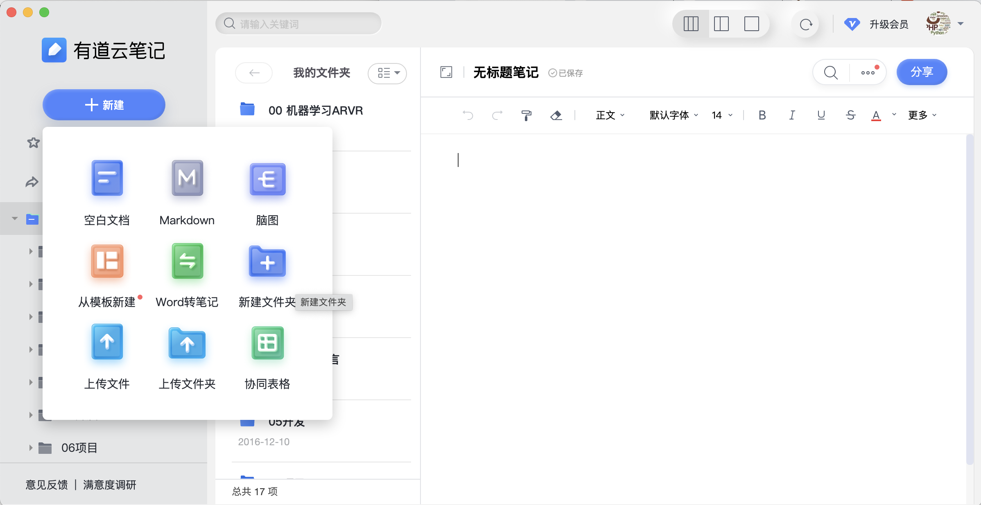This screenshot has height=505, width=981.
Task: Click the editor vertical scrollbar
Action: [x=969, y=299]
